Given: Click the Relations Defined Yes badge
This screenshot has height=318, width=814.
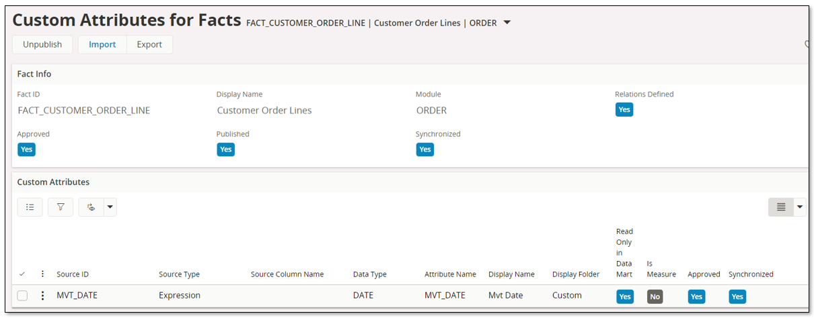Looking at the screenshot, I should (x=624, y=109).
